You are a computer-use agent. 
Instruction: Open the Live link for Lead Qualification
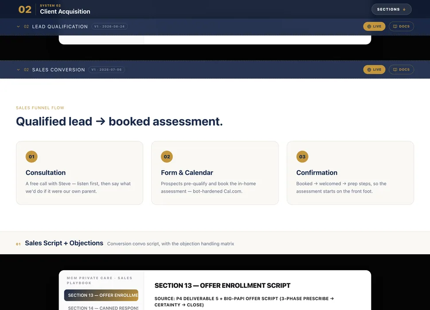coord(374,26)
